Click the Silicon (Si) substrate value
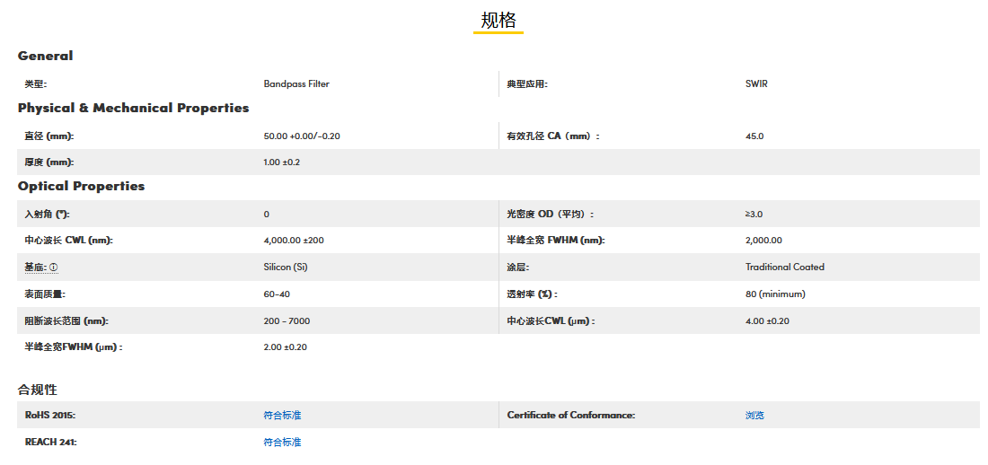The height and width of the screenshot is (465, 988). (x=286, y=268)
